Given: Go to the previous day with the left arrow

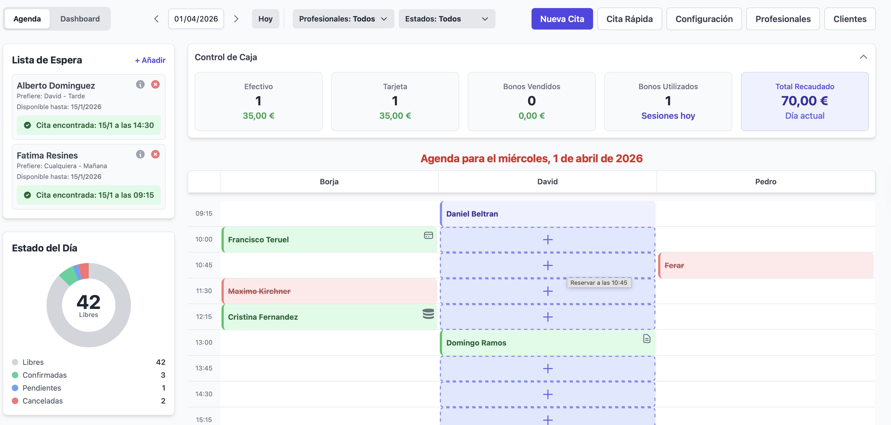Looking at the screenshot, I should click(156, 19).
